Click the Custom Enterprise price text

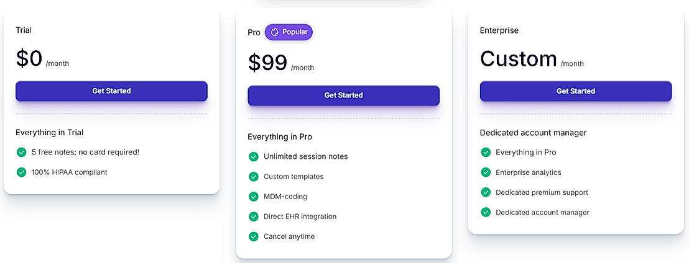coord(519,59)
